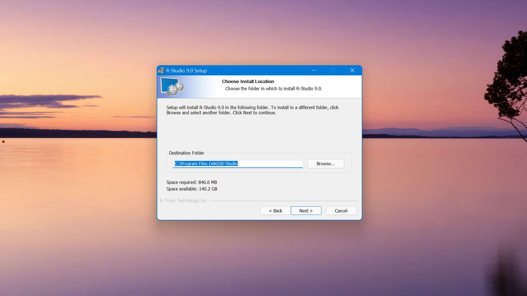Close the R-Studio 9.0 Setup window
The width and height of the screenshot is (527, 296).
coord(352,70)
